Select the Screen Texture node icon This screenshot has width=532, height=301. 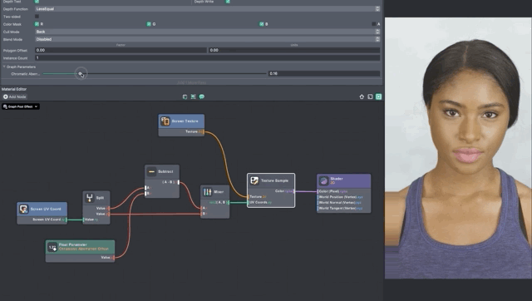tap(165, 121)
